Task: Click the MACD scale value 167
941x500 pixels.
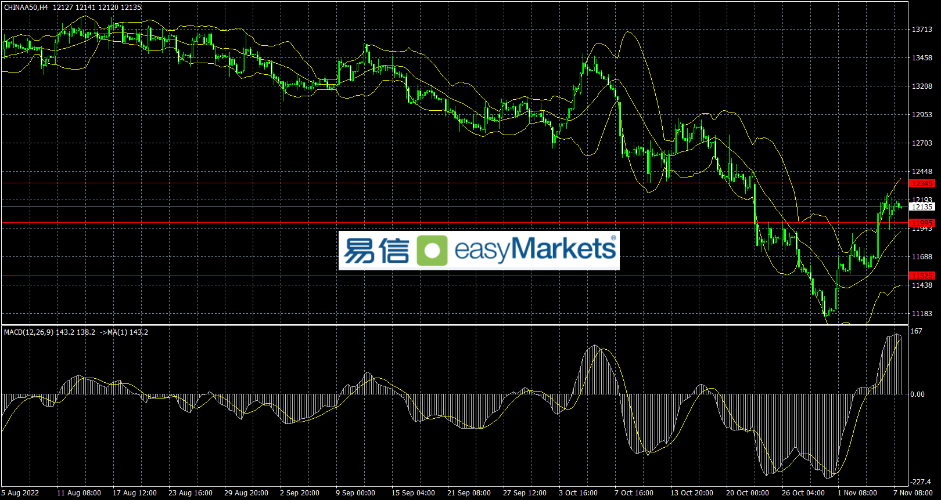Action: (916, 331)
